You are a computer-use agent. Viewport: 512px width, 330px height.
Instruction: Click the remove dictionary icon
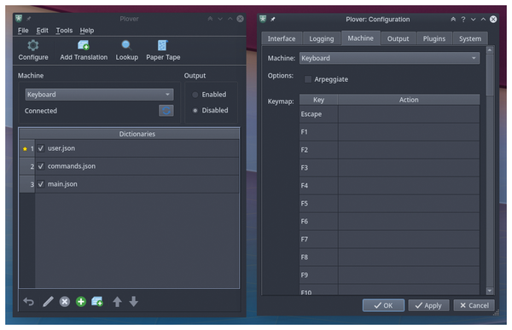65,302
